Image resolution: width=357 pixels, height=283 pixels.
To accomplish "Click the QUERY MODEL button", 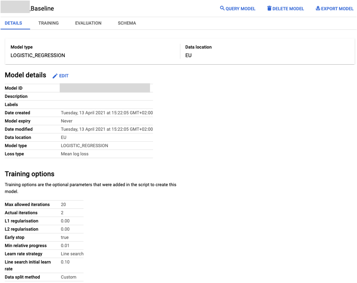I will coord(240,8).
